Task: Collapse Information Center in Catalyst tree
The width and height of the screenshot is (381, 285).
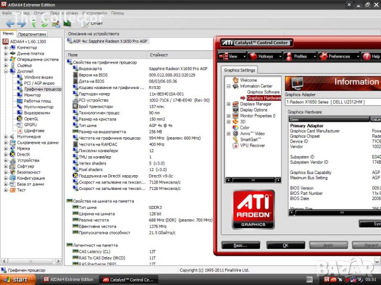Action: click(229, 86)
